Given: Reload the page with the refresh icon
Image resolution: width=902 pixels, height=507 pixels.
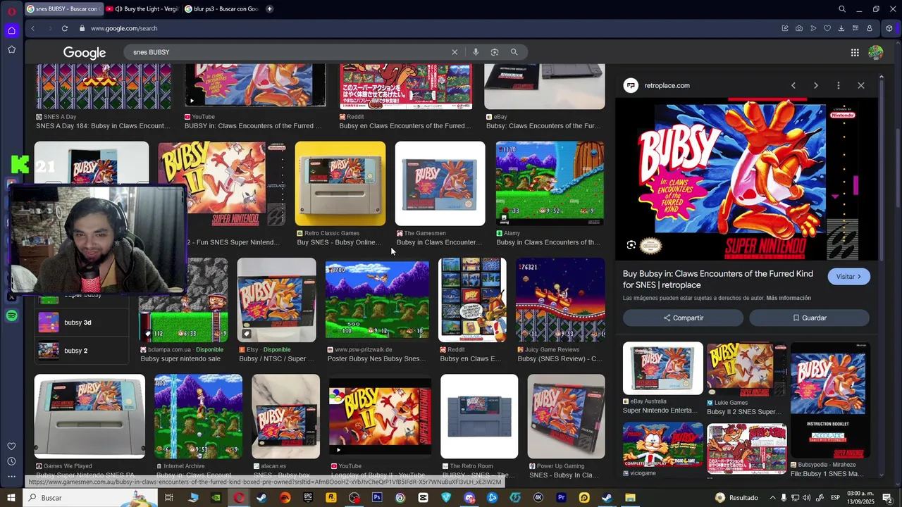Looking at the screenshot, I should point(65,28).
